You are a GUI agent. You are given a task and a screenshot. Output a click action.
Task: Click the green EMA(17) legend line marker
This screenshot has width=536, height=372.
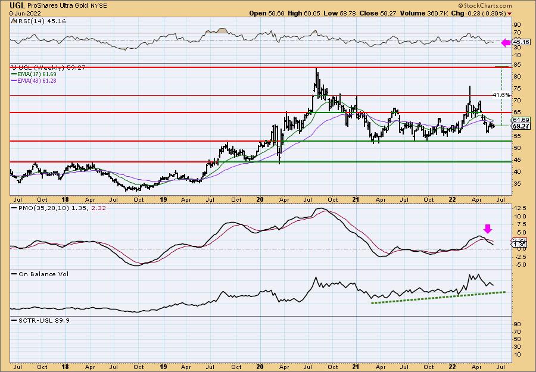(x=14, y=74)
